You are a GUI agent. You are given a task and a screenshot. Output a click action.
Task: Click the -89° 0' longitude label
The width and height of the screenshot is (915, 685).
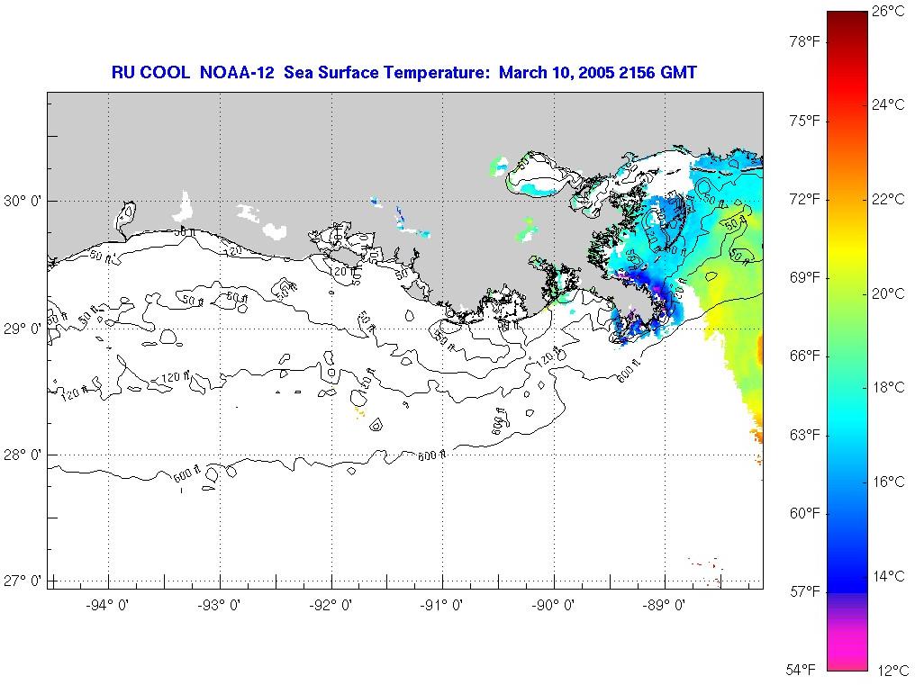coord(664,606)
